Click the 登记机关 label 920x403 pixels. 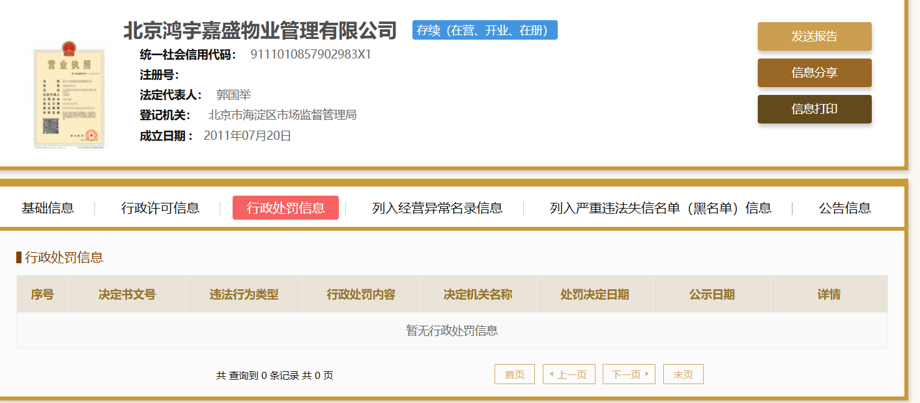pyautogui.click(x=165, y=115)
